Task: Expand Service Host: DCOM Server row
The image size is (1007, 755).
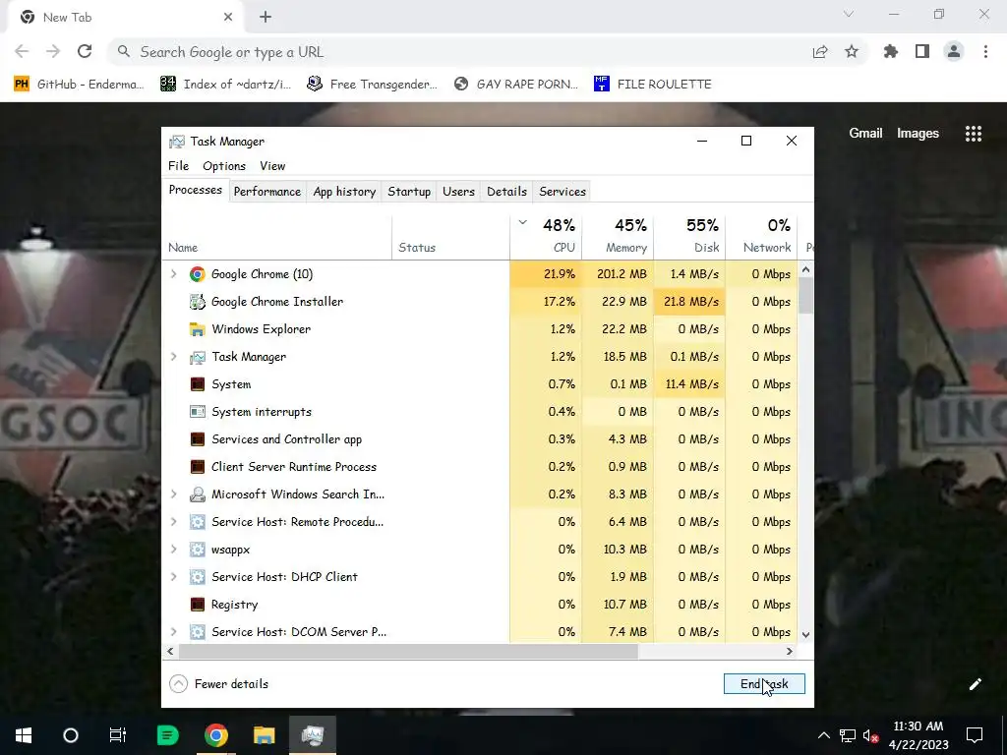Action: click(173, 632)
